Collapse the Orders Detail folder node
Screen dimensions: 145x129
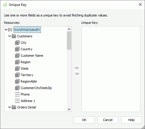click(x=9, y=107)
